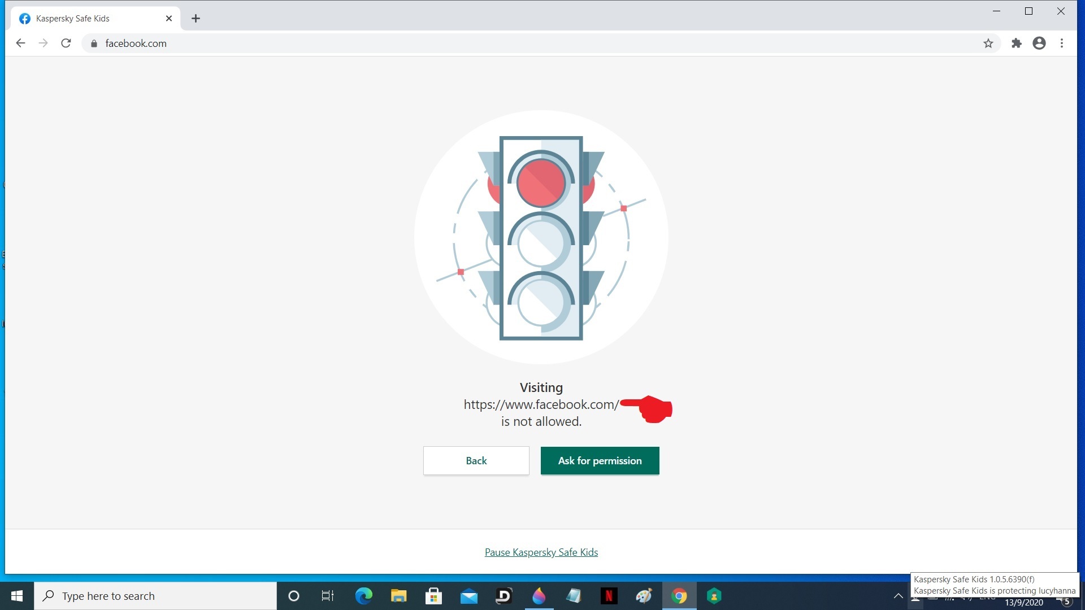
Task: Open a new browser tab
Action: click(x=196, y=19)
